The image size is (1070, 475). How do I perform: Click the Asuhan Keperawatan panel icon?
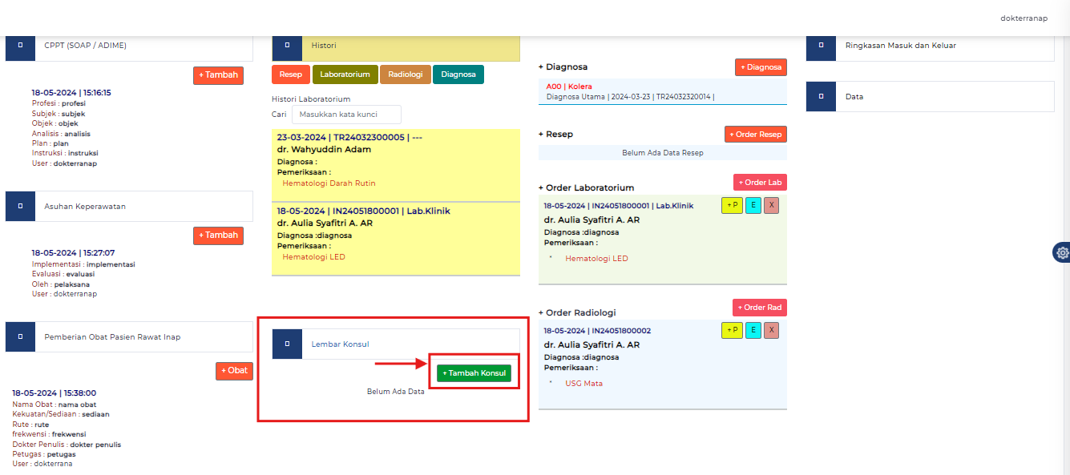coord(20,207)
